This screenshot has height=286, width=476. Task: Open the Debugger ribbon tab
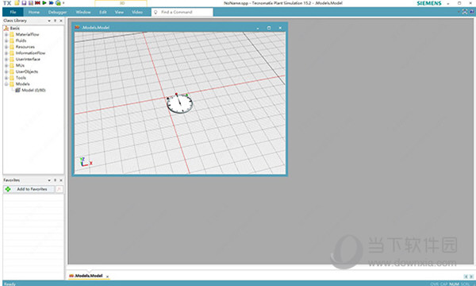pyautogui.click(x=57, y=12)
